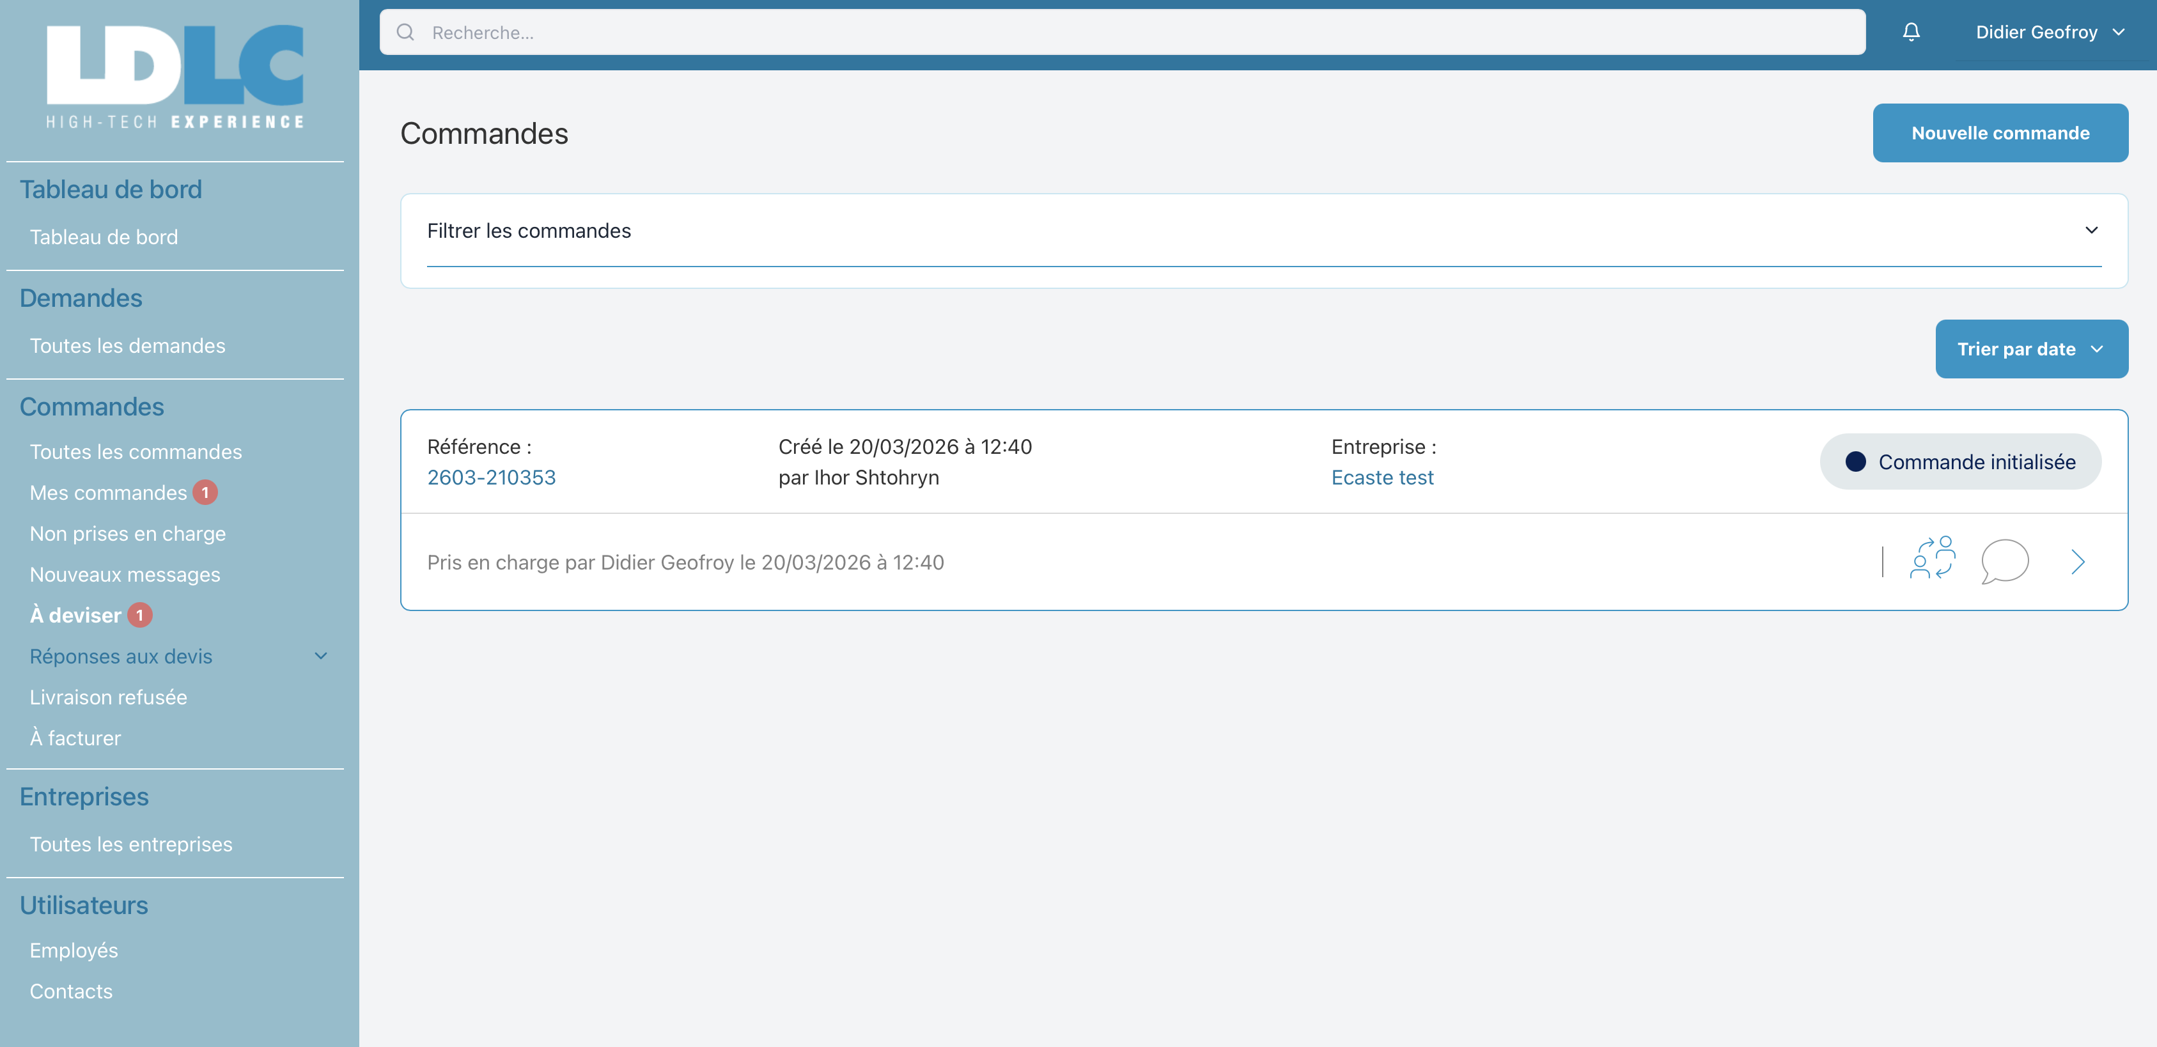Open the Ecaste test company link

[x=1382, y=477]
